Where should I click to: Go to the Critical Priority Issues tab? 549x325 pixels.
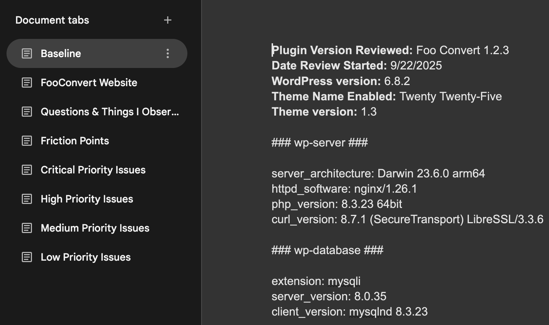click(x=93, y=170)
